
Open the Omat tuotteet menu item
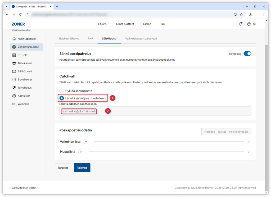[125, 24]
